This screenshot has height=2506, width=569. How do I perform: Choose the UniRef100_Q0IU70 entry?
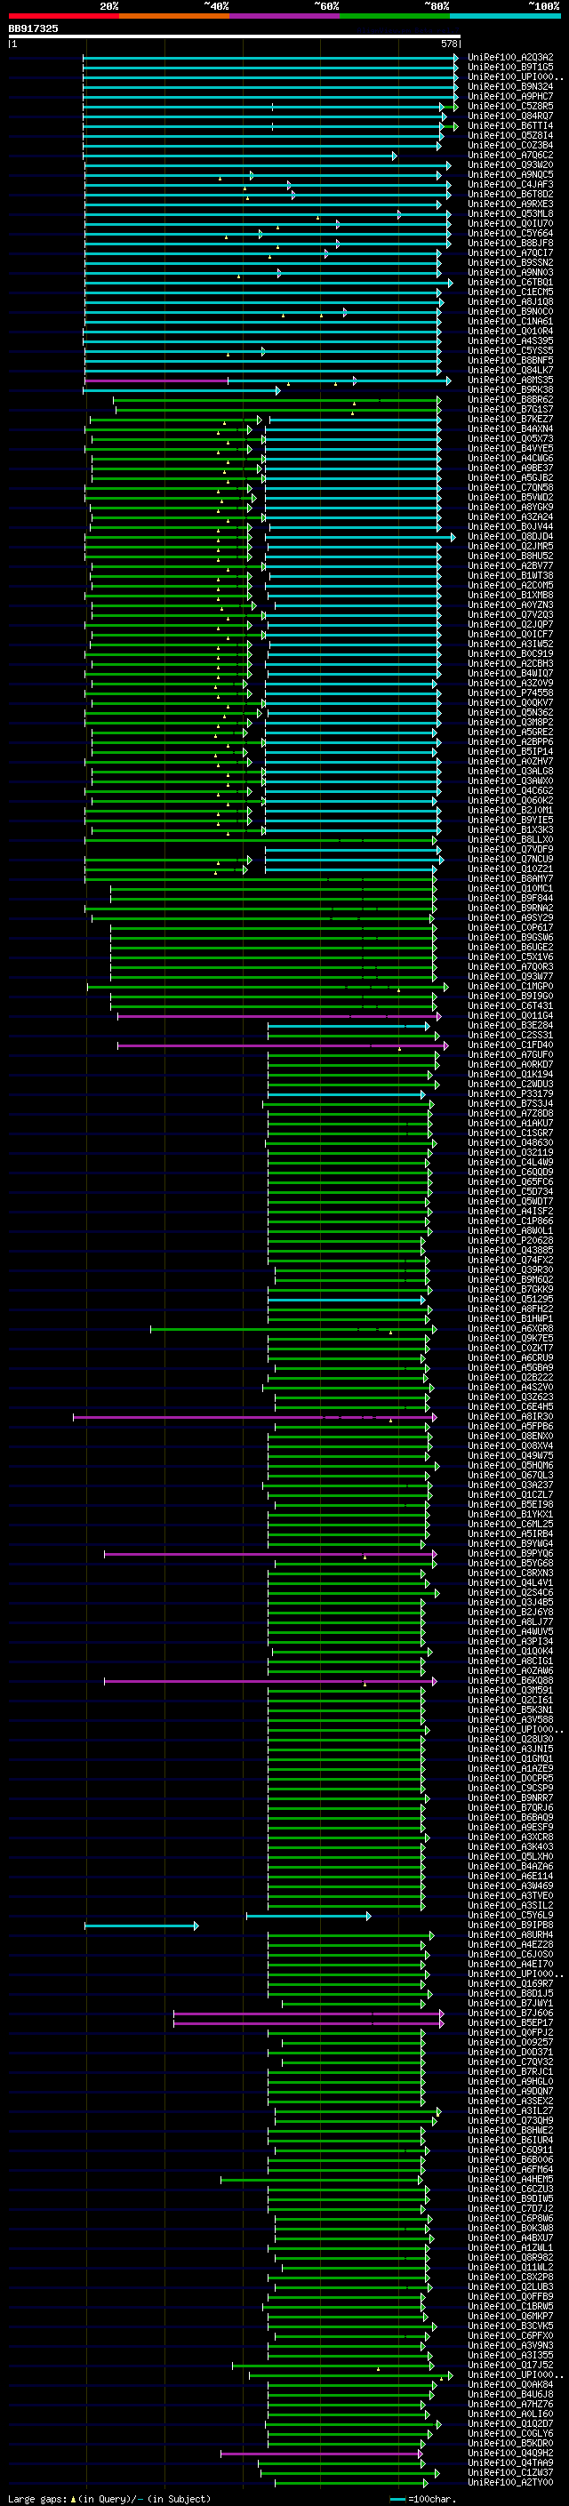[510, 224]
